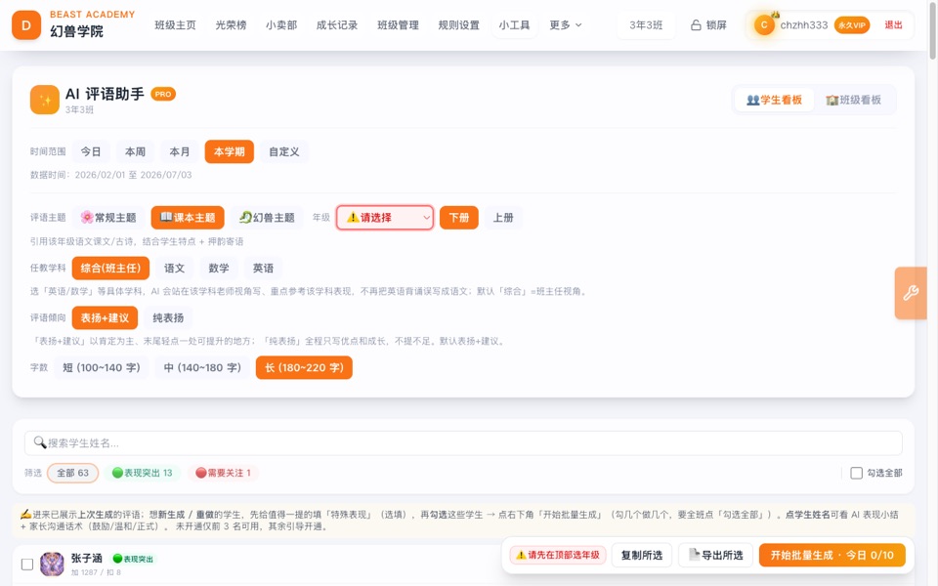
Task: Click the warning icon in grade selector
Action: (x=353, y=217)
